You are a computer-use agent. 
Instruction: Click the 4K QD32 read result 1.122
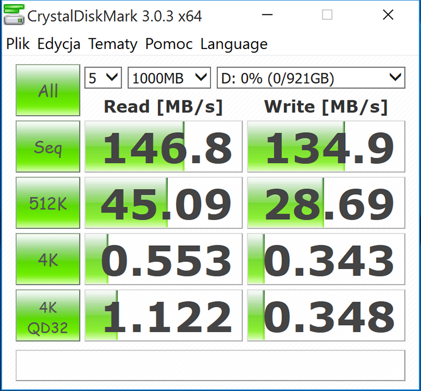point(164,316)
